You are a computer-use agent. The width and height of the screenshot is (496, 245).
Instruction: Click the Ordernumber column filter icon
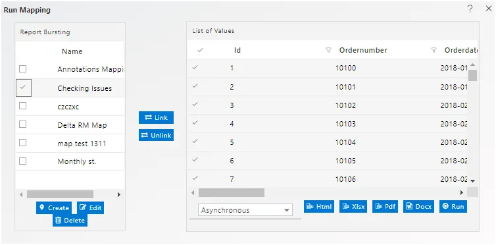(434, 50)
